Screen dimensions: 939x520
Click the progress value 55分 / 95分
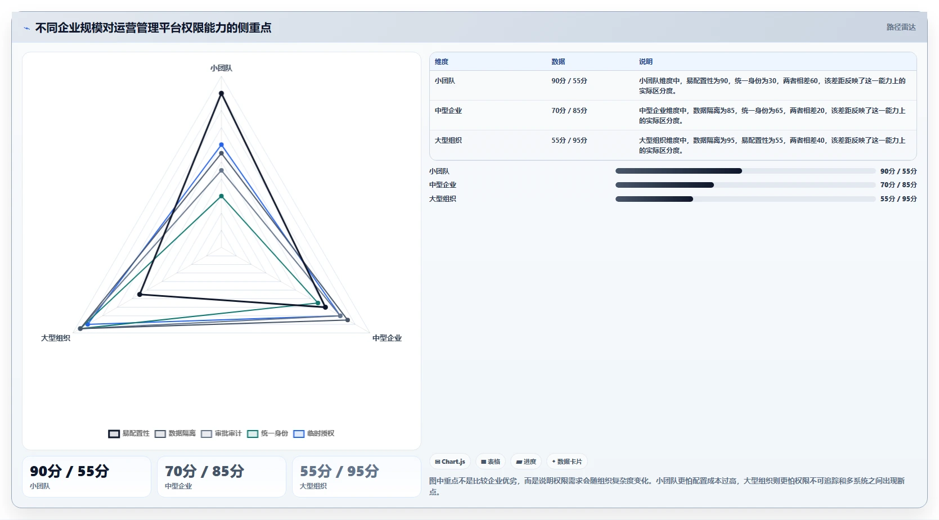tap(898, 199)
